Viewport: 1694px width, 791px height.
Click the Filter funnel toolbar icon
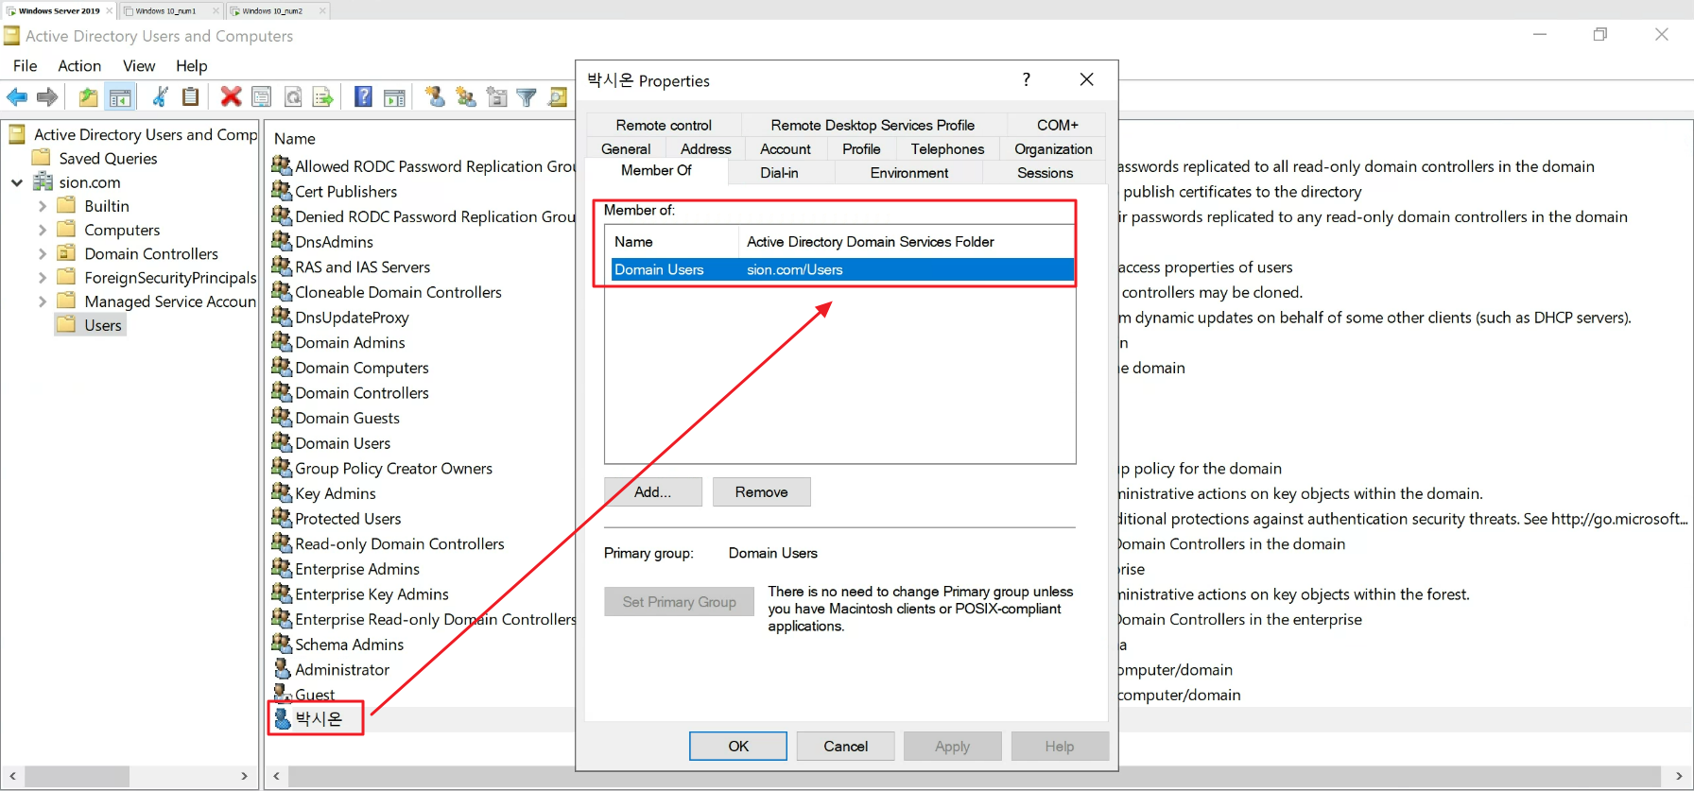click(x=527, y=96)
